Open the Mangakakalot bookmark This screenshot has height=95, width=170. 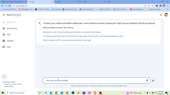(26, 9)
